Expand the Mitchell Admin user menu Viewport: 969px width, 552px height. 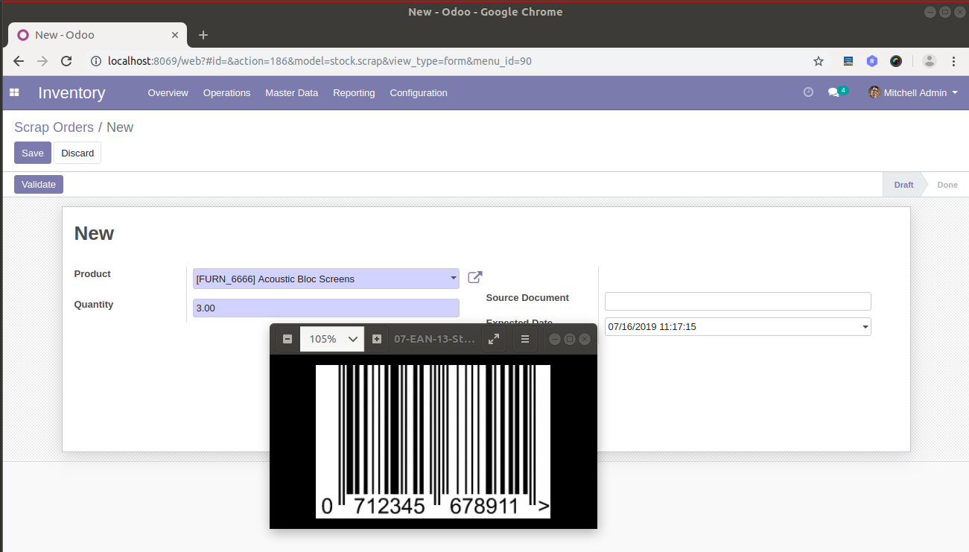[912, 92]
